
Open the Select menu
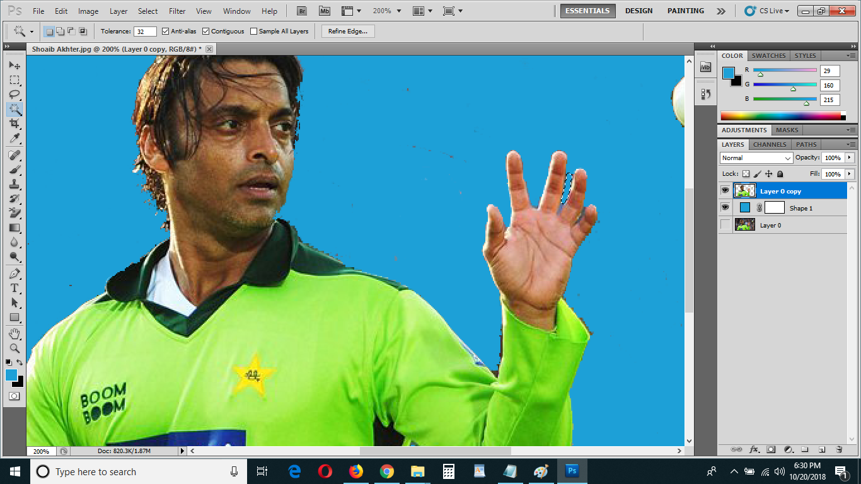point(148,11)
